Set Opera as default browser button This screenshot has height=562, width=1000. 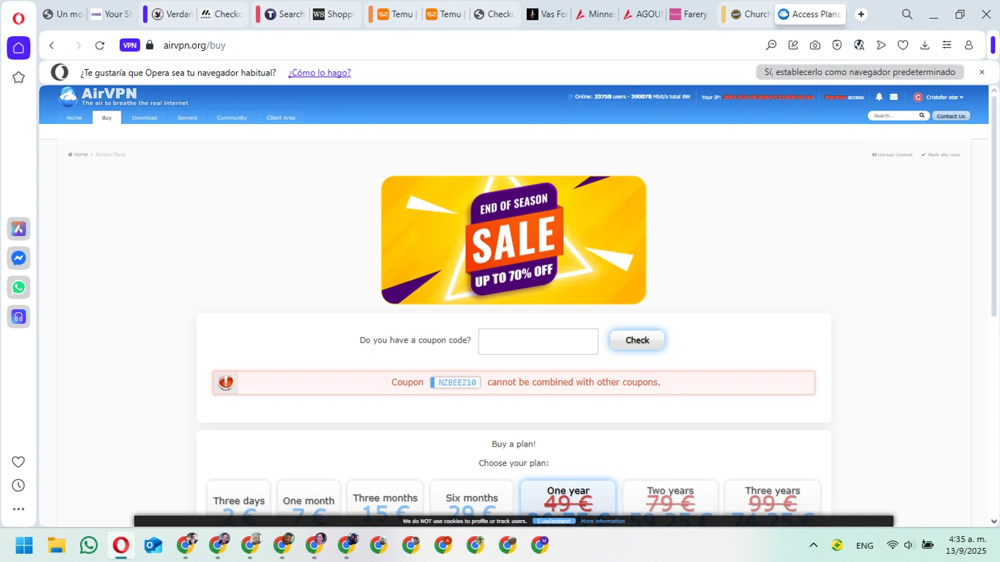coord(860,72)
